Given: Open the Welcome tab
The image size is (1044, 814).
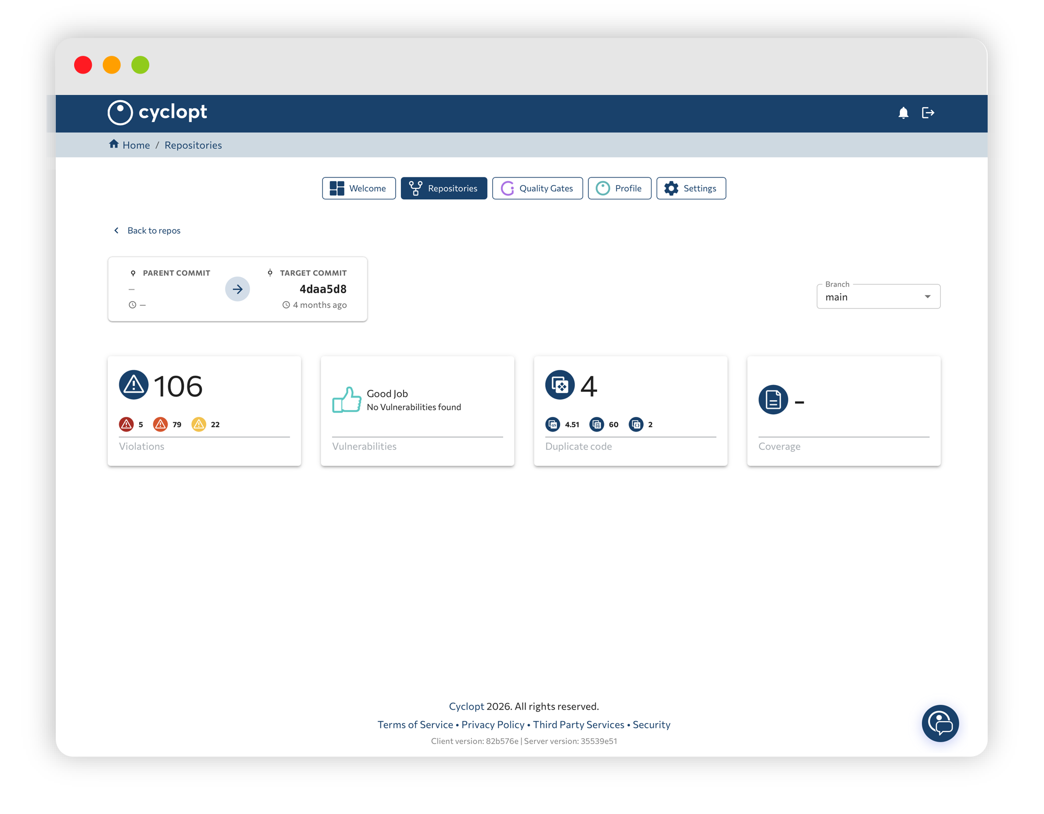Looking at the screenshot, I should coord(359,188).
